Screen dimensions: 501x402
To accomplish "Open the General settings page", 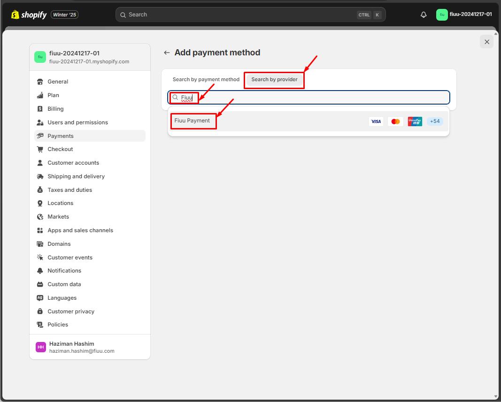I will 90,82.
